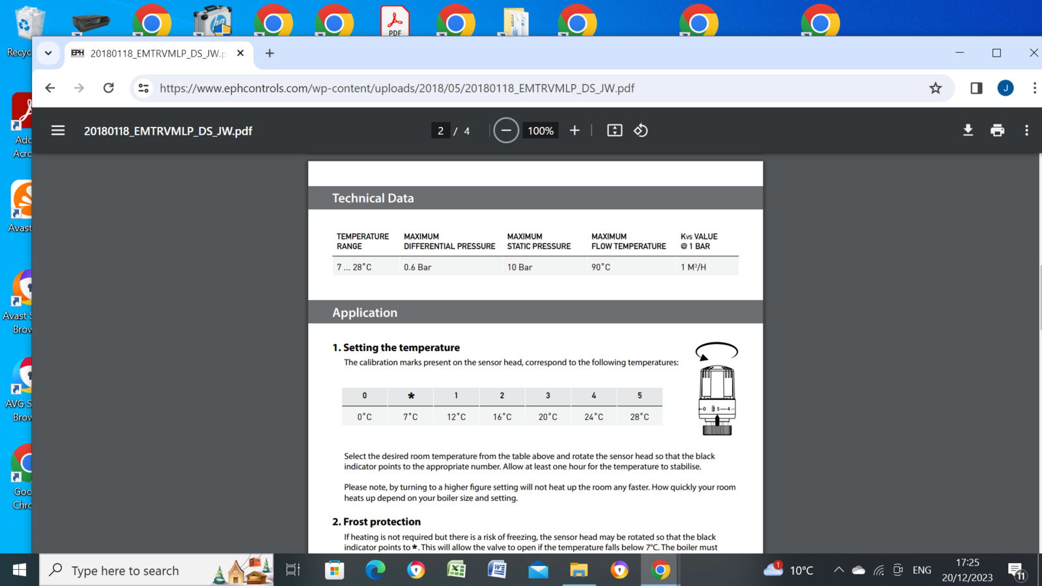The height and width of the screenshot is (586, 1042).
Task: Bookmark this page with the star icon
Action: click(935, 88)
